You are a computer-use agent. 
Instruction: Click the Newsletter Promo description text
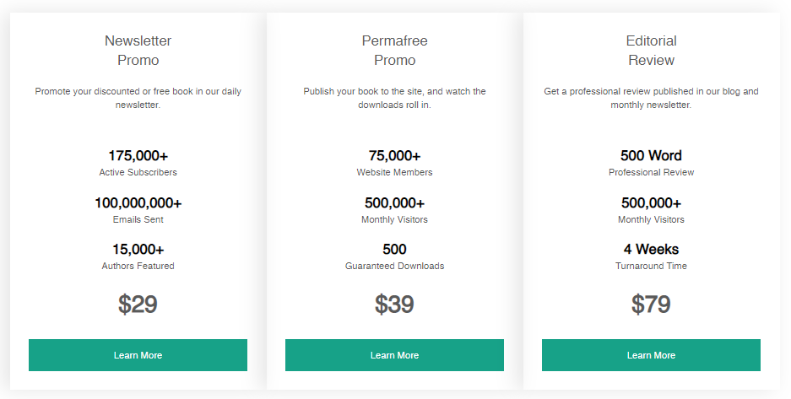(x=138, y=98)
